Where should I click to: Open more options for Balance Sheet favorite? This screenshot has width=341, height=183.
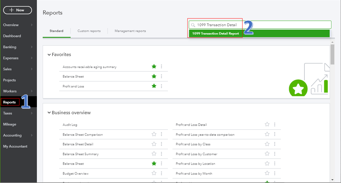[161, 76]
